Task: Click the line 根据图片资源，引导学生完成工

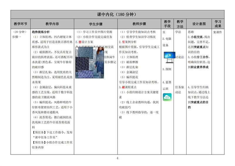Action: click(139, 47)
